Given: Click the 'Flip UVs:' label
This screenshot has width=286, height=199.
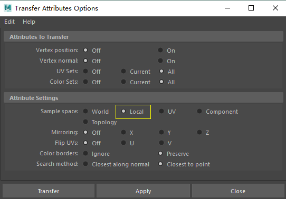Looking at the screenshot, I should (x=67, y=143).
